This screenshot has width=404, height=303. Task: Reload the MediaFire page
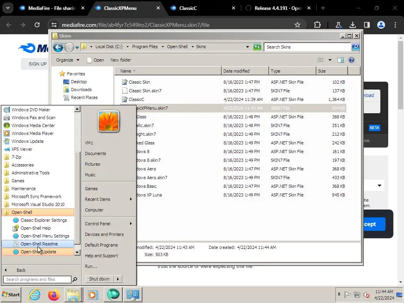pos(37,25)
